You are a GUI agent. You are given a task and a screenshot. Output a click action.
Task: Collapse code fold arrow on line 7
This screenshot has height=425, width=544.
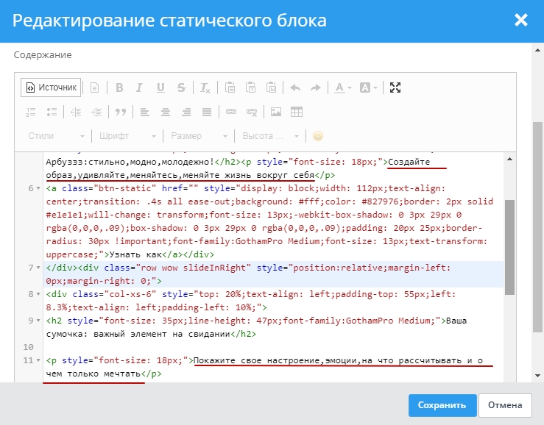point(39,268)
